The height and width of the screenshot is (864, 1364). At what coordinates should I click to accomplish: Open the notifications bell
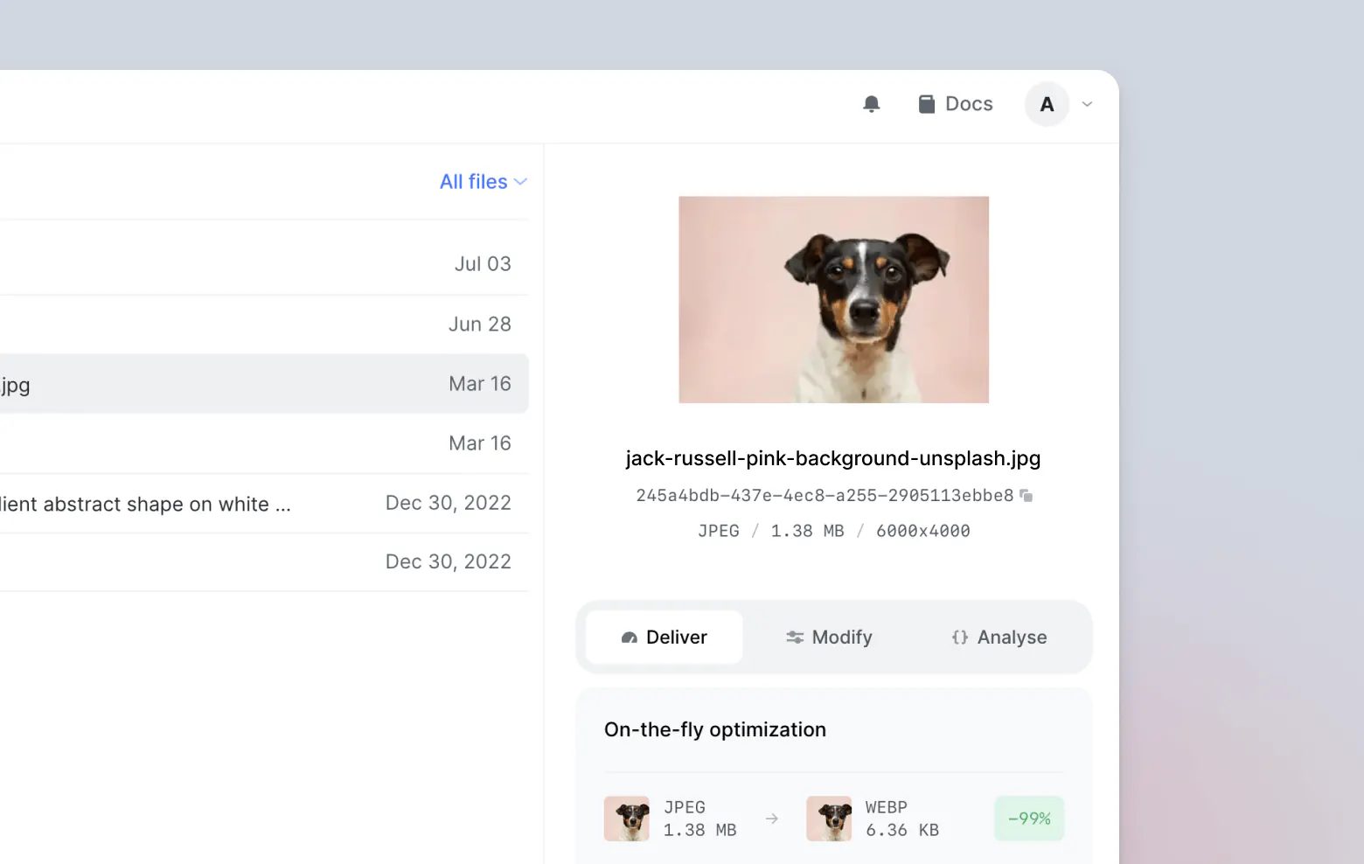(x=871, y=104)
